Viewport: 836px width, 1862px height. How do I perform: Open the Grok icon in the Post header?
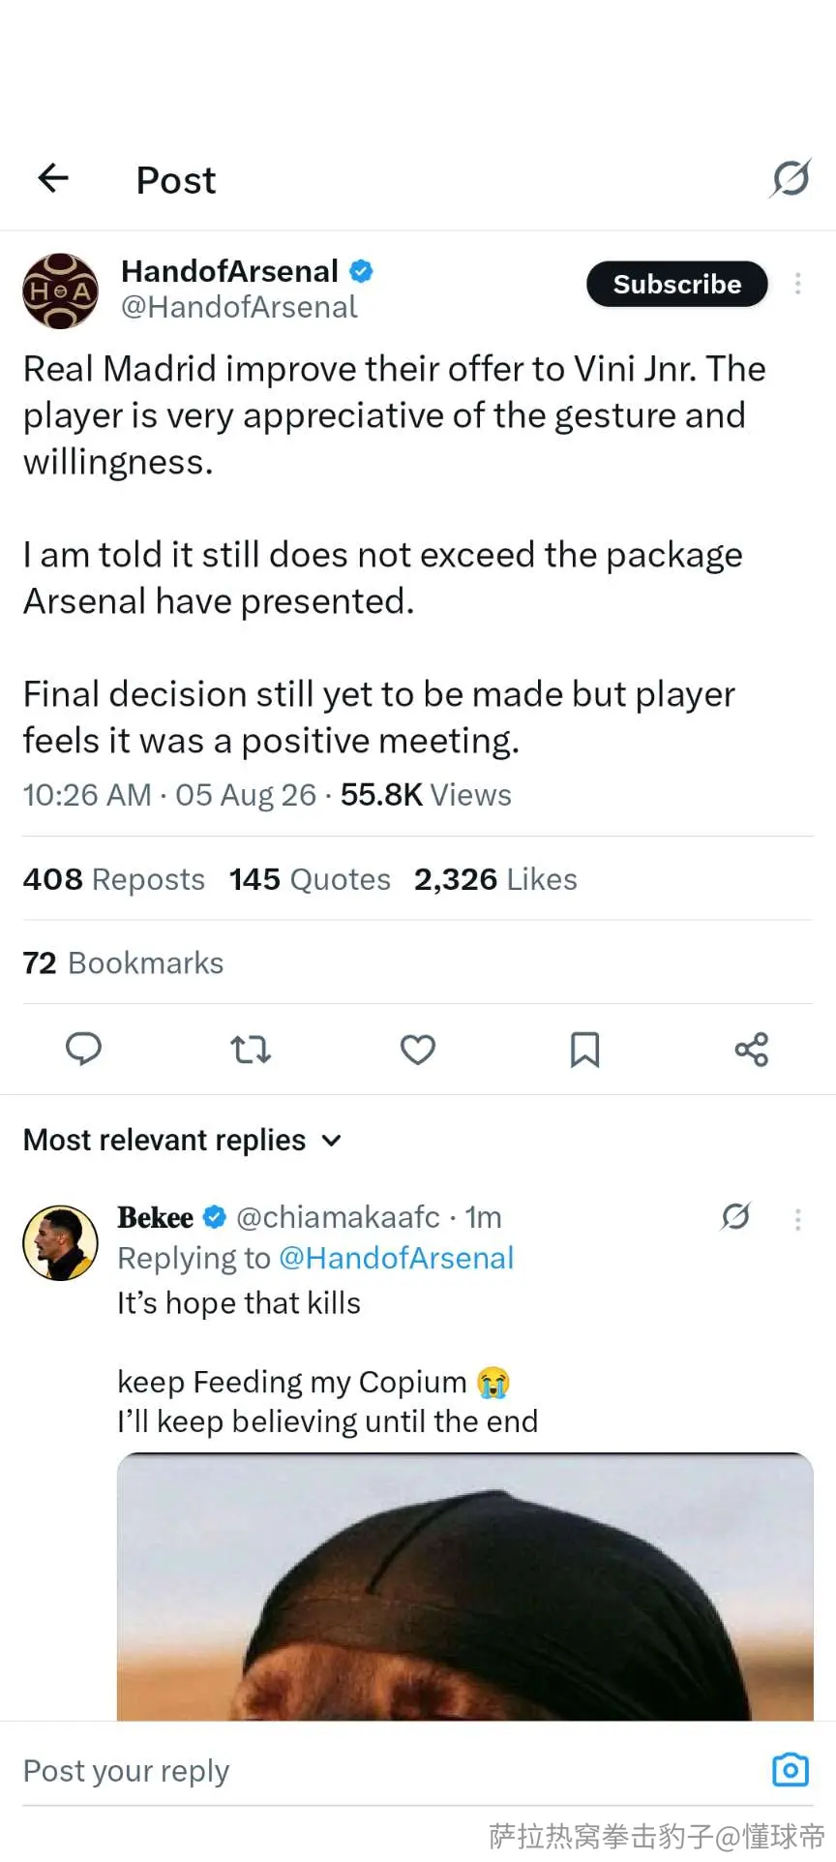(791, 178)
